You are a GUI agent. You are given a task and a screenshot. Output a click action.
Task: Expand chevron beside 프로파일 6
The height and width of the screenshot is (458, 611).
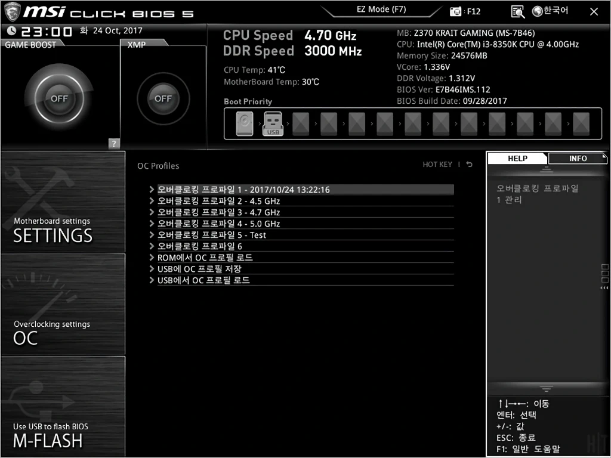(x=152, y=246)
